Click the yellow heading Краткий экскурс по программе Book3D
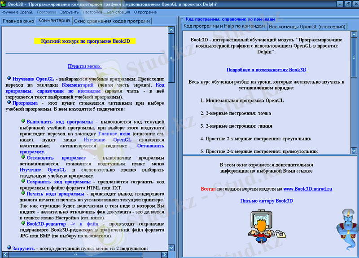Image resolution: width=359 pixels, height=258 pixels. pos(85,41)
